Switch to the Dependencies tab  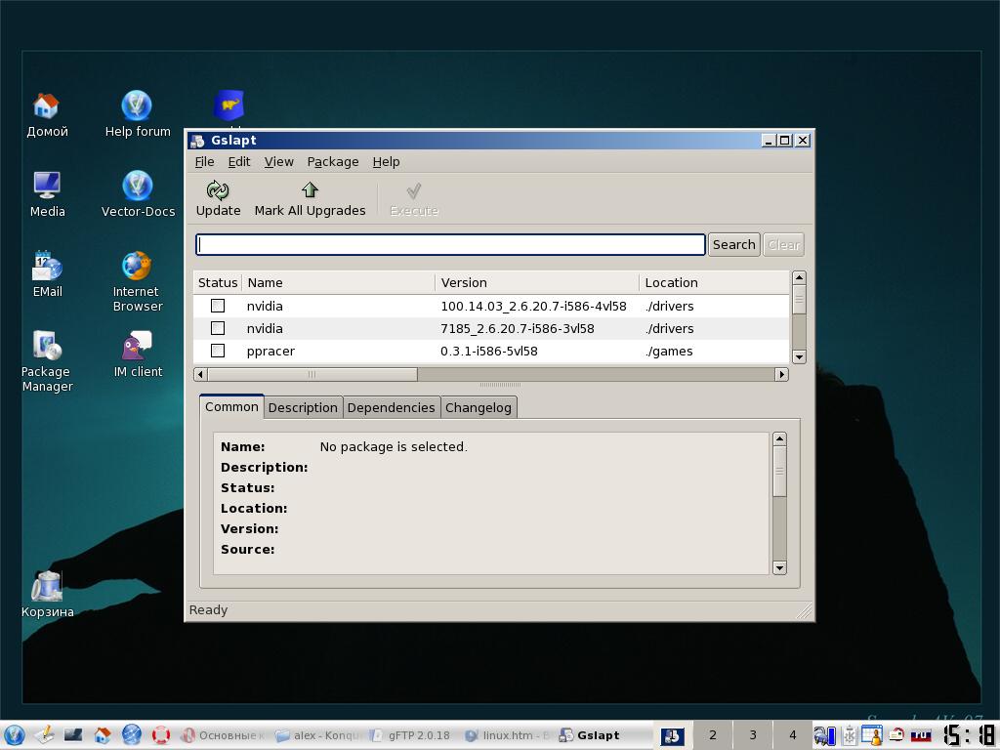(x=391, y=408)
